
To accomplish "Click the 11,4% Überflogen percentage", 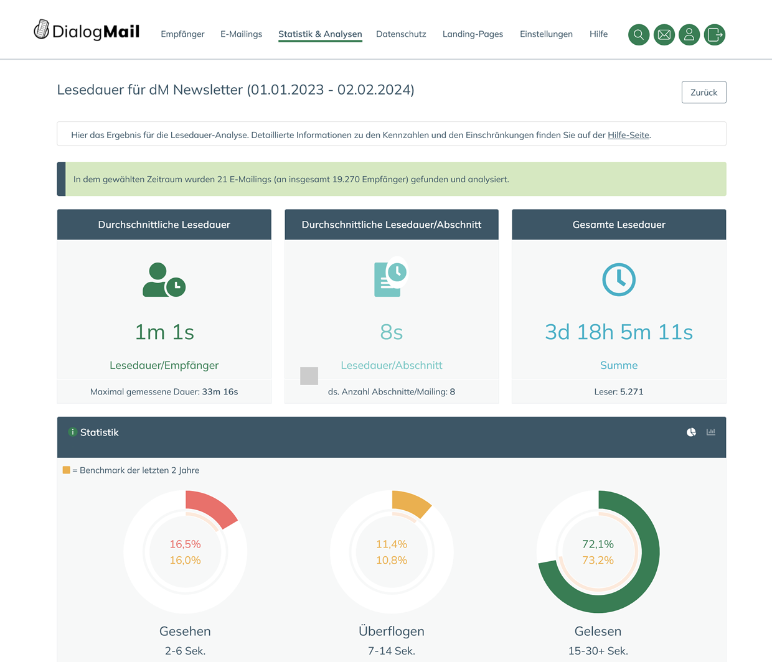I will 392,544.
